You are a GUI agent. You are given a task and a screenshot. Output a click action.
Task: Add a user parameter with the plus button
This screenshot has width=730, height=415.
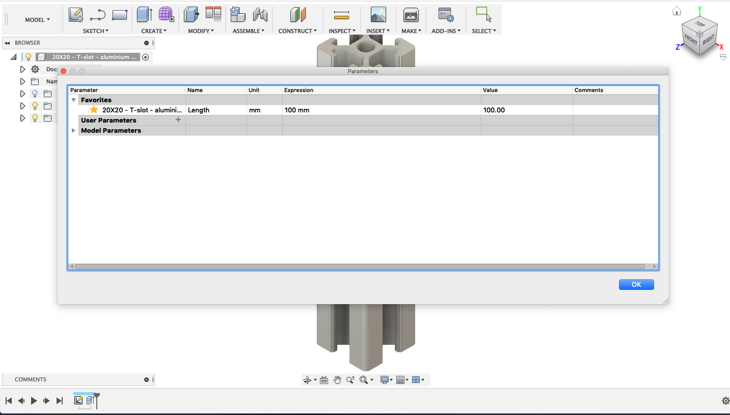pos(178,120)
